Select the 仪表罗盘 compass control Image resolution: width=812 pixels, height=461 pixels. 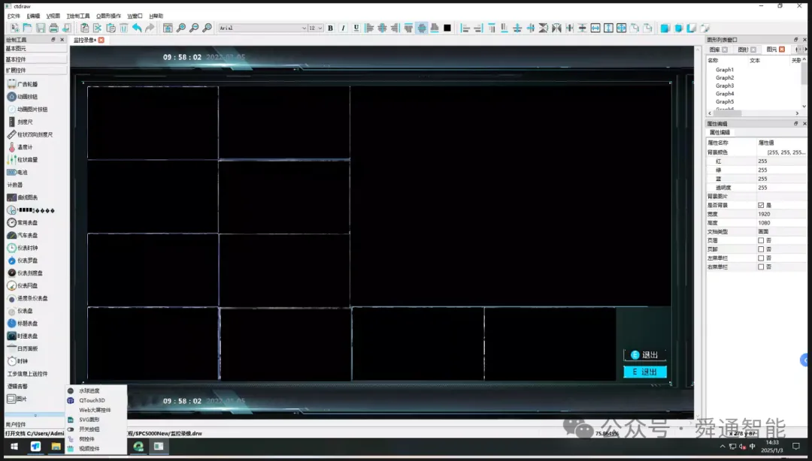(x=23, y=261)
